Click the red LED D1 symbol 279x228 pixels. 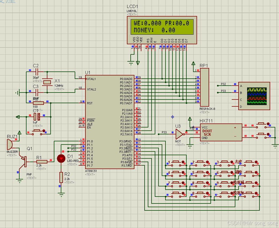(61, 159)
